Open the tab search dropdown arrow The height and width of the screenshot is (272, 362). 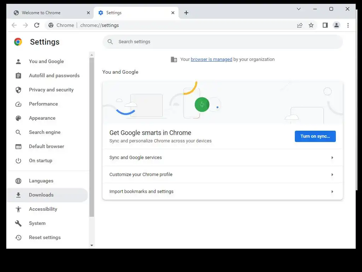pyautogui.click(x=299, y=9)
